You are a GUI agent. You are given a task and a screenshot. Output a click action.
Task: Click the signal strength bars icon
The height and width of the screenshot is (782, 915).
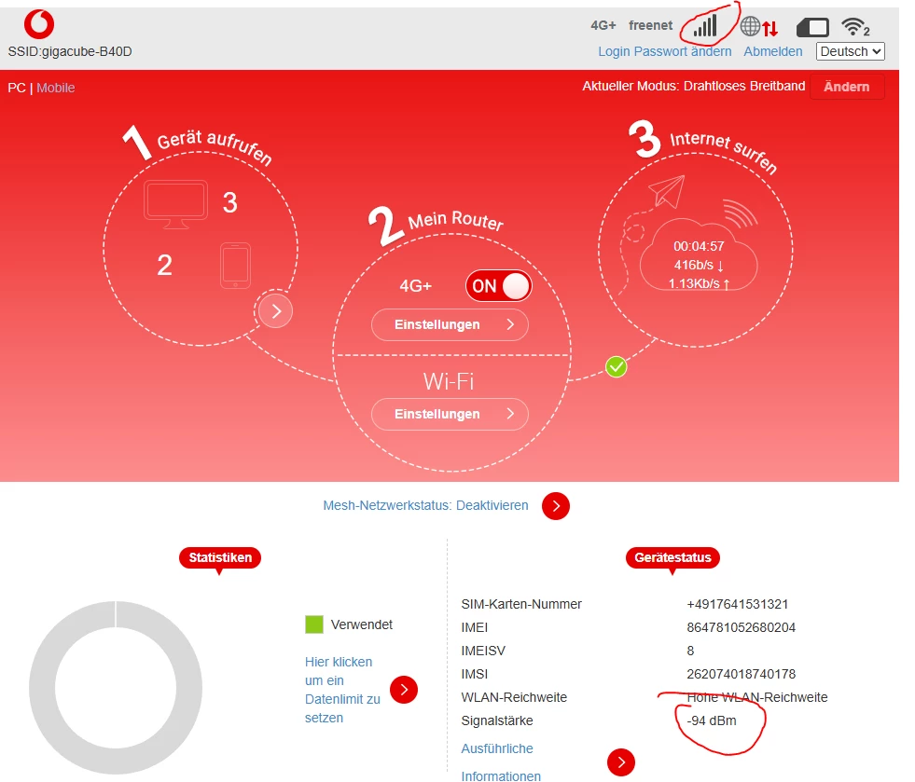click(x=705, y=26)
